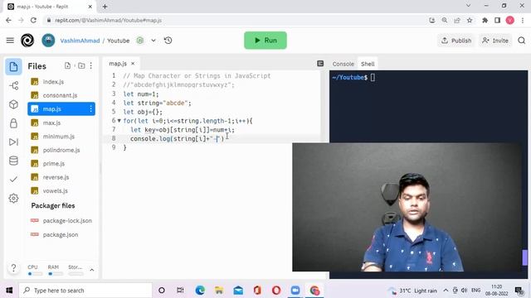
Task: Bookmark page with star icon
Action: pyautogui.click(x=470, y=20)
